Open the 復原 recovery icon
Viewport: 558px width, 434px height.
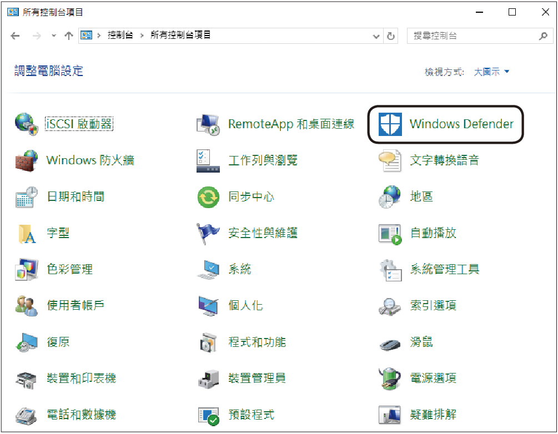point(26,342)
